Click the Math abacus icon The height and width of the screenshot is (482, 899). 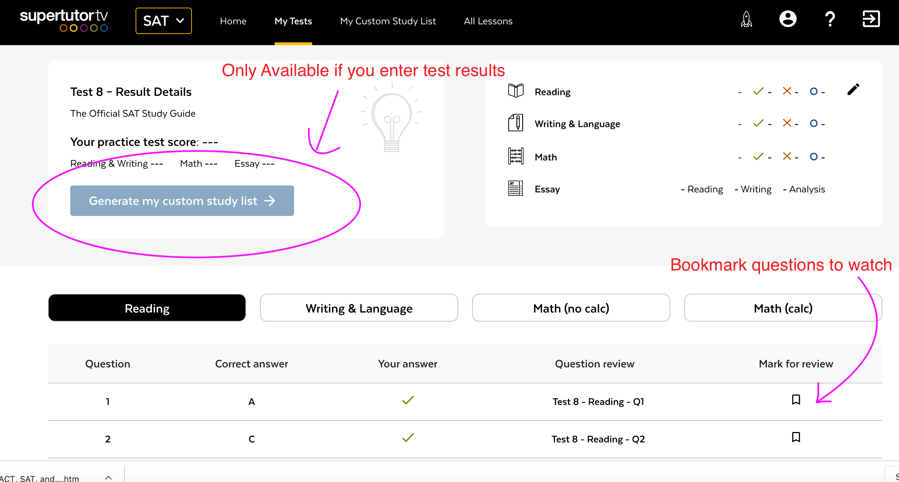tap(516, 156)
